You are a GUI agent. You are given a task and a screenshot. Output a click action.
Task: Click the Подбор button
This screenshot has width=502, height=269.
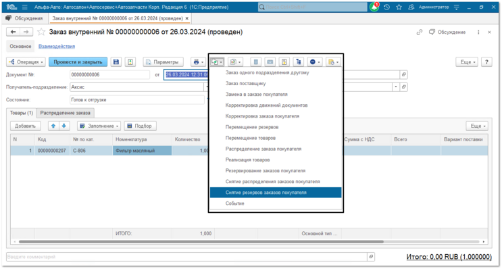[x=140, y=126]
